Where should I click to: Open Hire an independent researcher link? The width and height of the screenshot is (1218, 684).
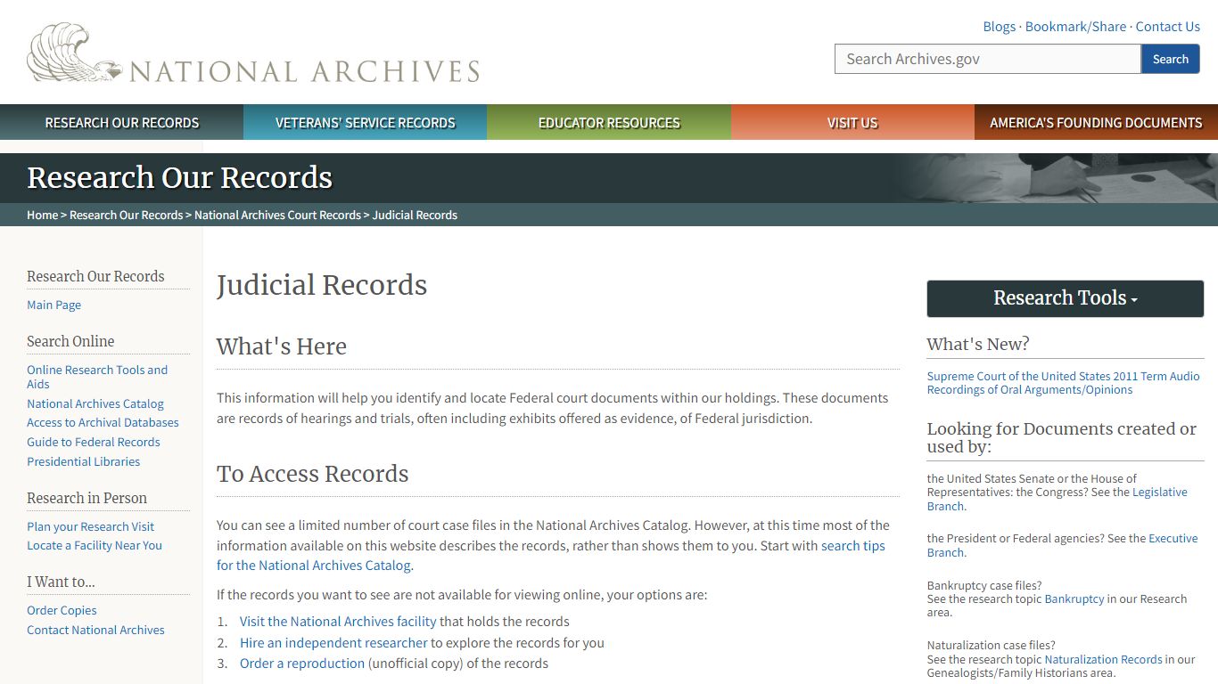[333, 642]
